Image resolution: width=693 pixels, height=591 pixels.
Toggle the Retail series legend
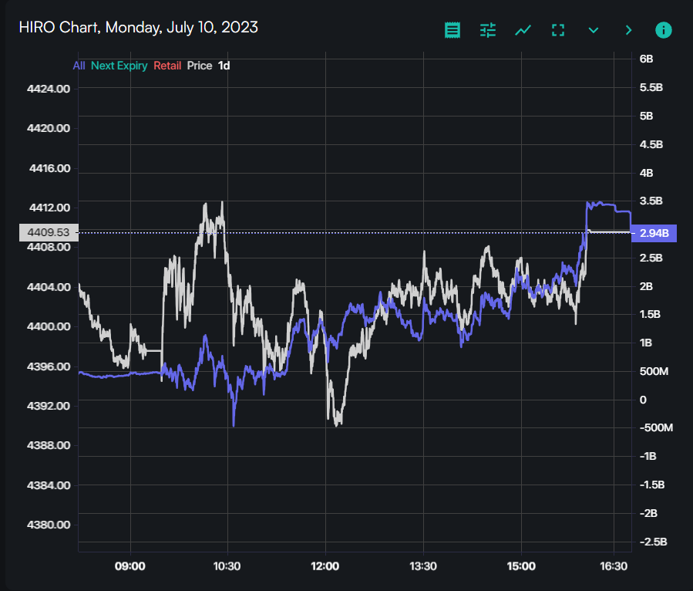167,66
